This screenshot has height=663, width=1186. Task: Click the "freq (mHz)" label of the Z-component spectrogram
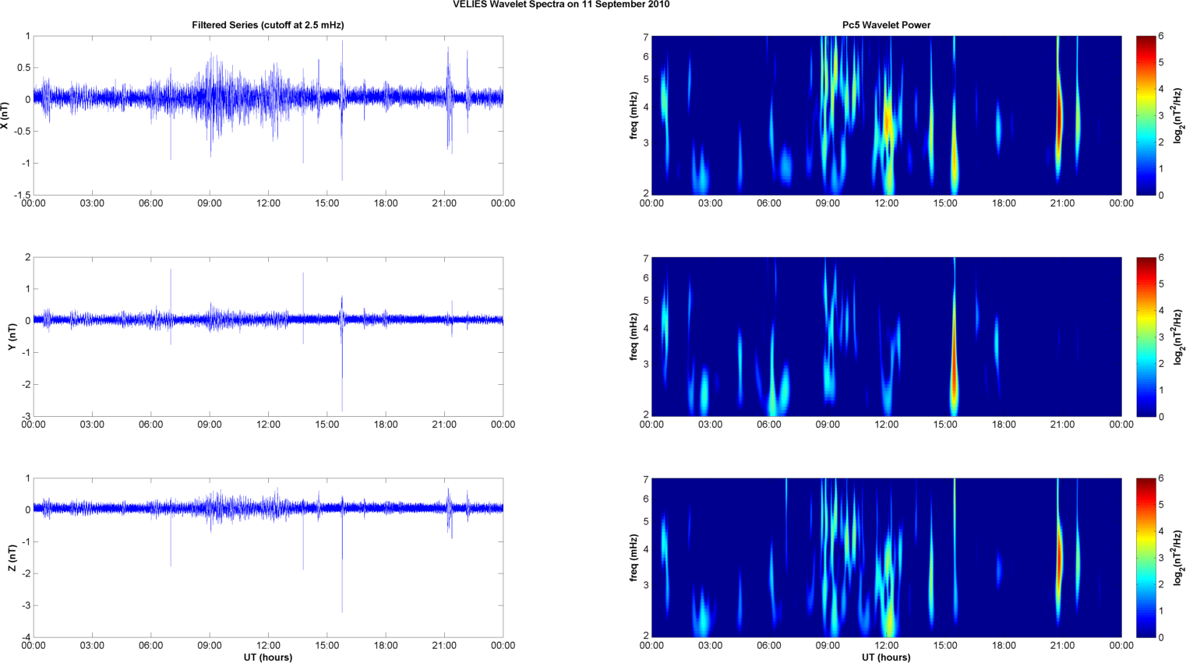pos(634,558)
